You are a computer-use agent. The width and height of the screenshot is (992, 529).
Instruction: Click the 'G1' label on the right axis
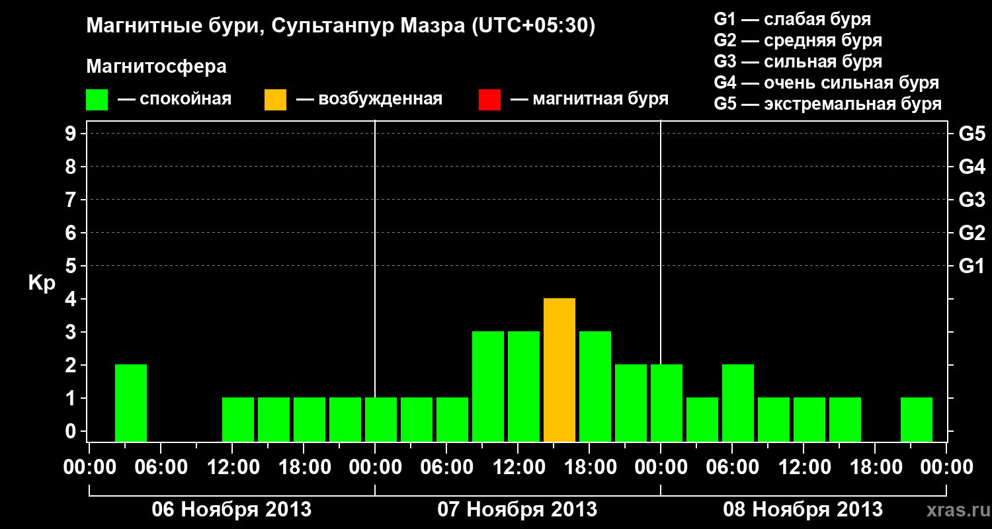click(971, 266)
